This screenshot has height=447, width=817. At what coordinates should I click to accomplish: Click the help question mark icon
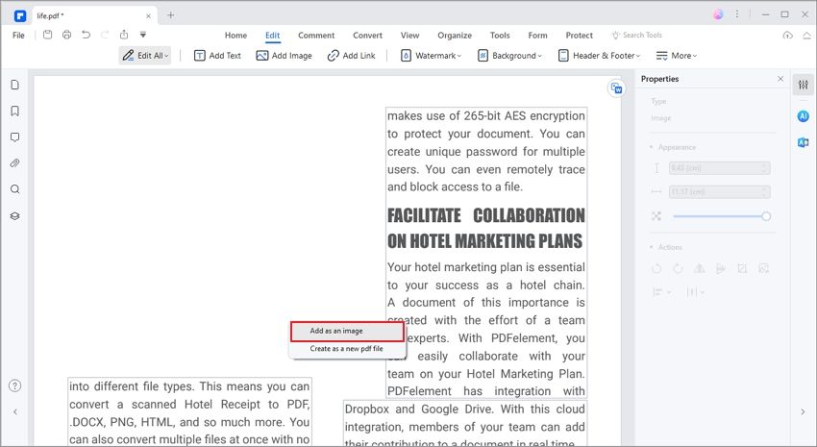point(15,385)
